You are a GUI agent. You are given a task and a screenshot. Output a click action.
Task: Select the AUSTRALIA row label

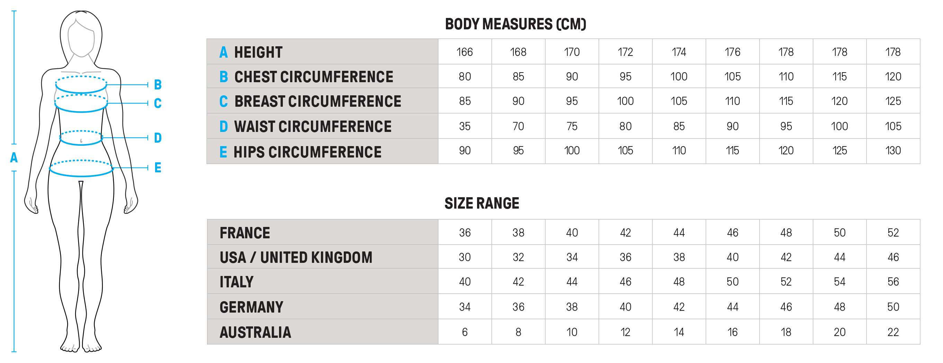[255, 332]
